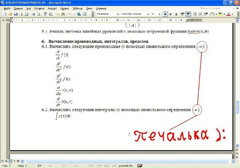Screen dimensions: 240x168
Task: Click ИСПР track changes indicator in status bar
Action: pos(98,166)
